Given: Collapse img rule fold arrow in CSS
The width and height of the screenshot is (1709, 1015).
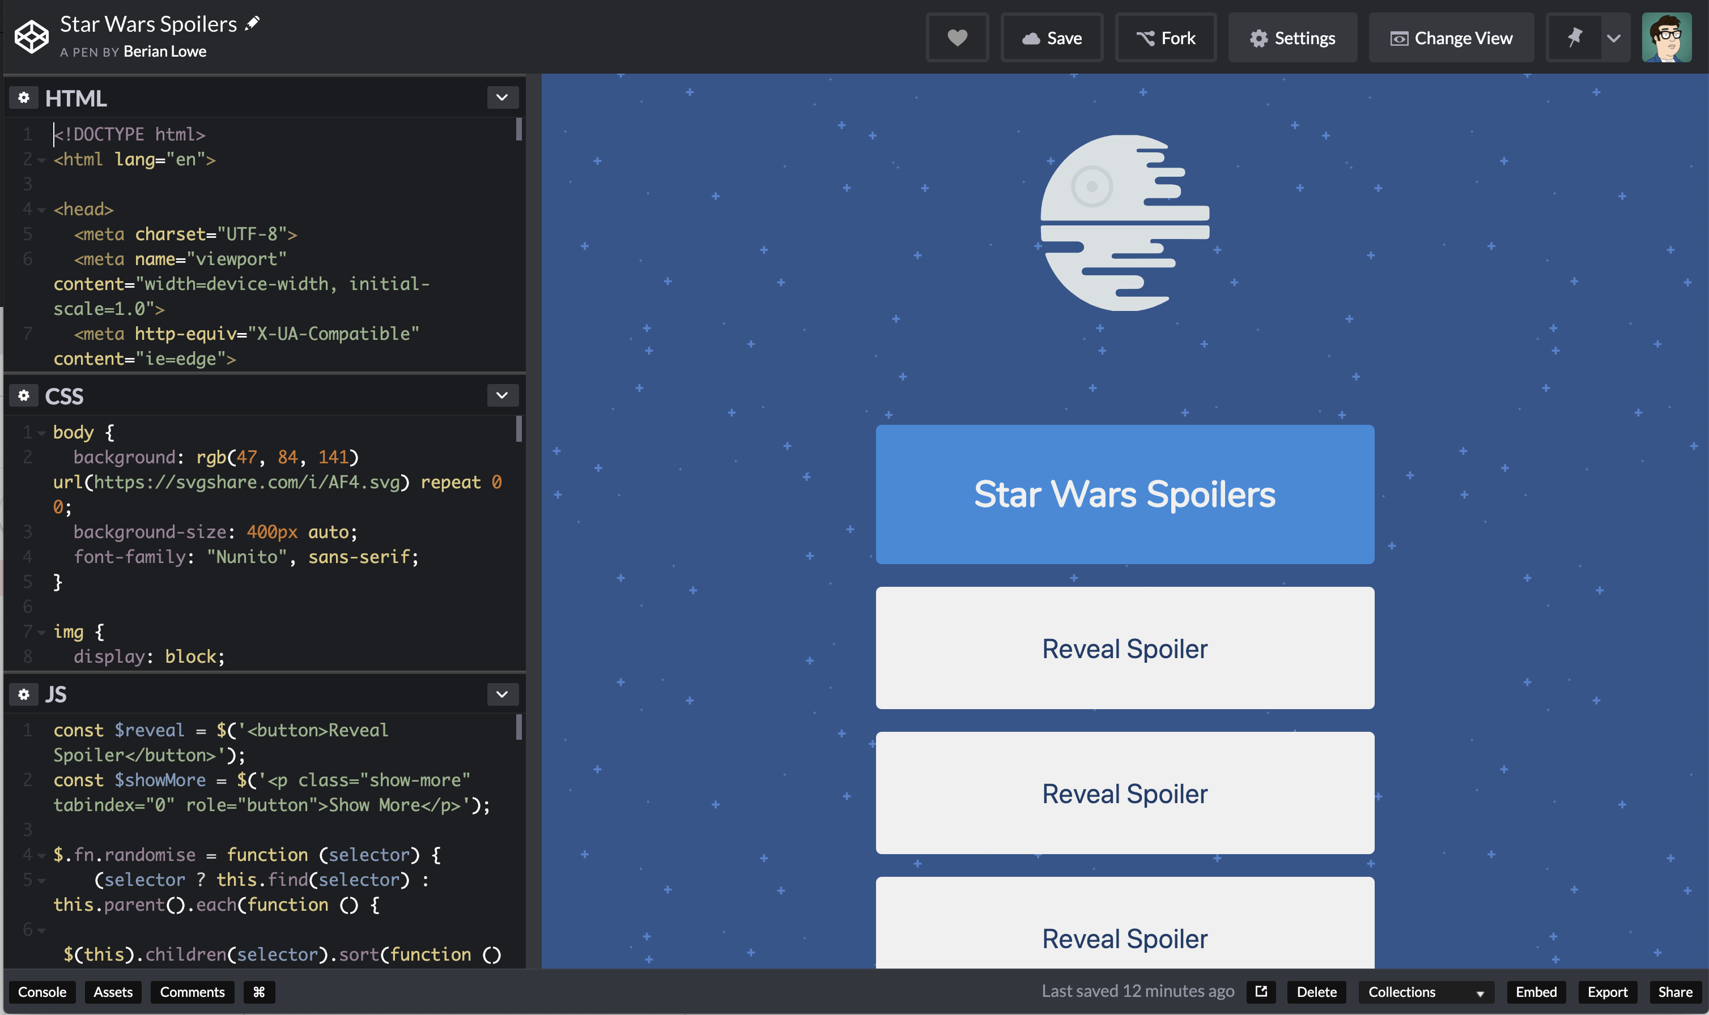Looking at the screenshot, I should [x=42, y=633].
